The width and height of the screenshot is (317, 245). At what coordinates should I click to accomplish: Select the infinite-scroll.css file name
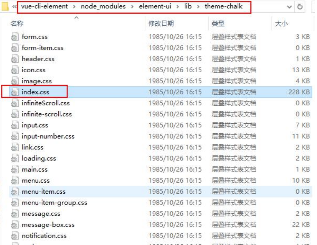[47, 114]
